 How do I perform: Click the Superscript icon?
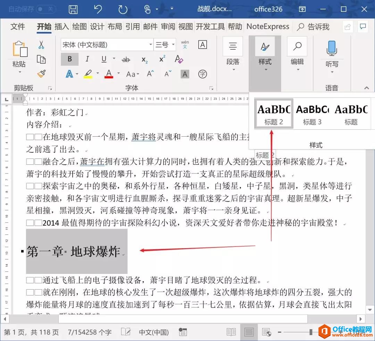pyautogui.click(x=162, y=59)
